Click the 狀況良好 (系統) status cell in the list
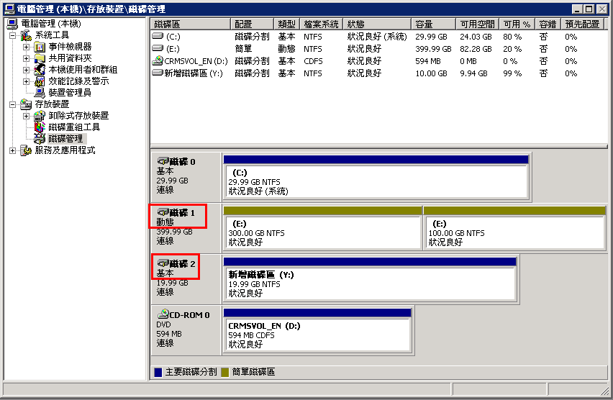The height and width of the screenshot is (400, 613). click(377, 37)
